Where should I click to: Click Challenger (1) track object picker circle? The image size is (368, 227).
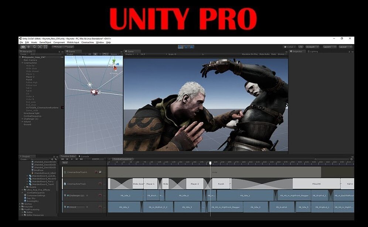tap(87, 195)
